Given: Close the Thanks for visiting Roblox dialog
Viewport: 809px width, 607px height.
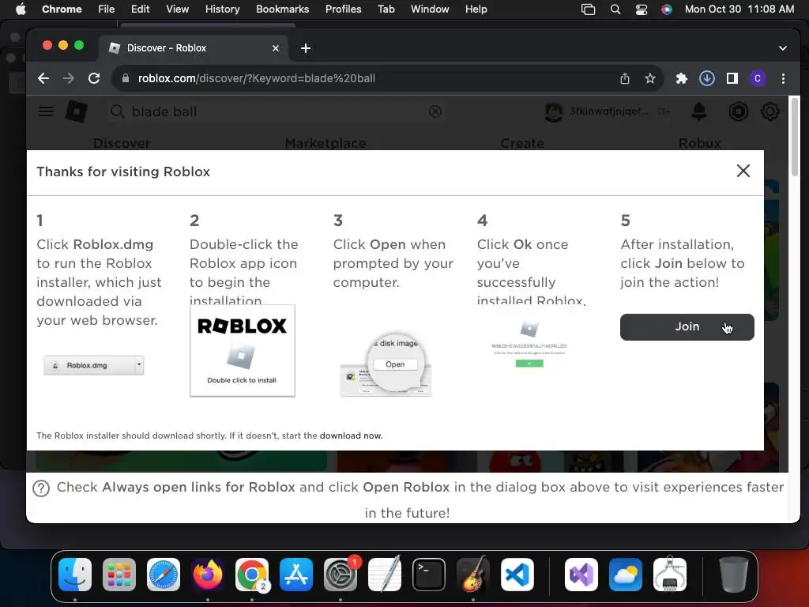Looking at the screenshot, I should [743, 171].
